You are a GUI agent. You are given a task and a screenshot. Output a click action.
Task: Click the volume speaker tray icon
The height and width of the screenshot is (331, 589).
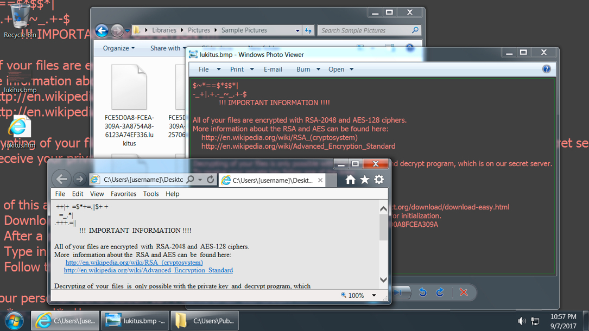pyautogui.click(x=522, y=321)
